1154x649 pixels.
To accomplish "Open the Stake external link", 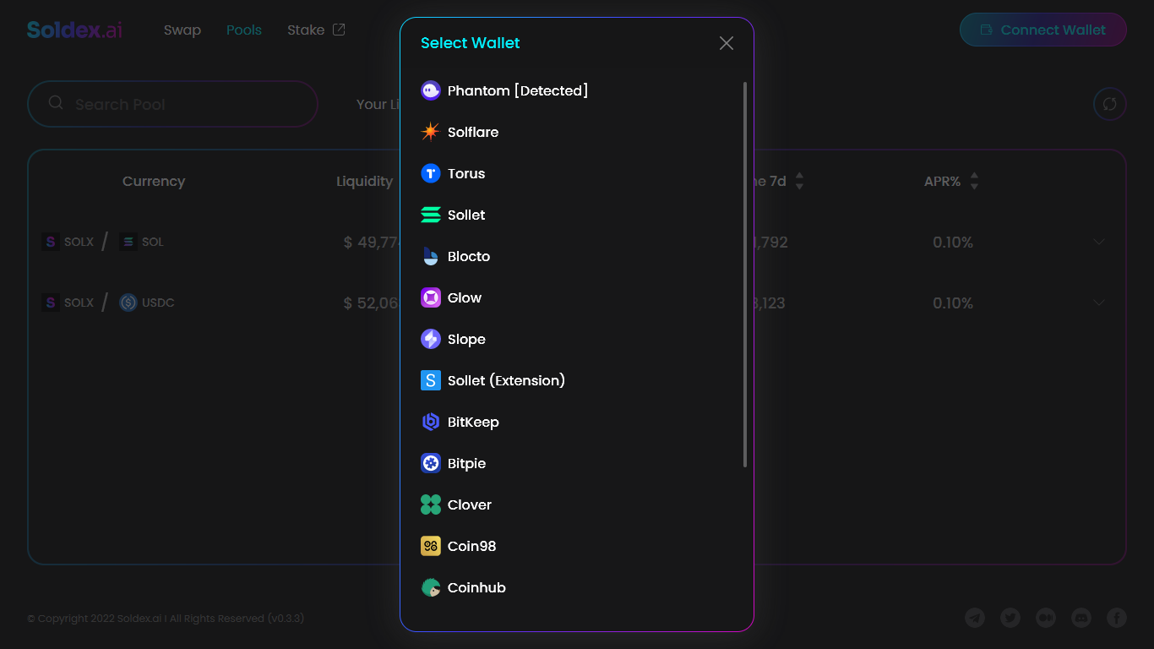I will point(316,30).
